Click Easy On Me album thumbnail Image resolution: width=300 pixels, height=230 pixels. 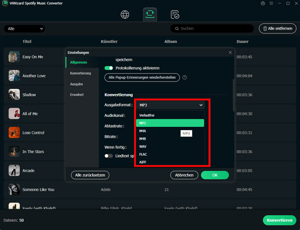pyautogui.click(x=14, y=56)
